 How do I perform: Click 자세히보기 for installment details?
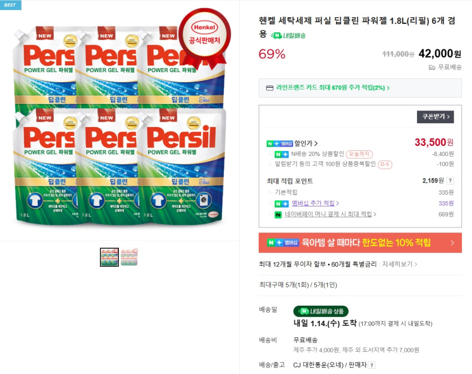400,264
